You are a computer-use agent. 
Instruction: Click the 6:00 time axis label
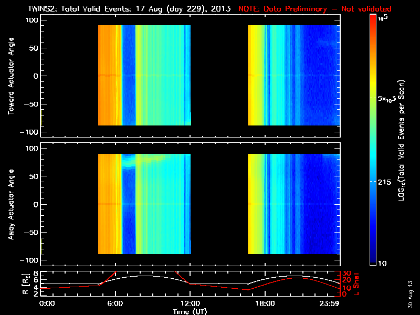[x=115, y=304]
